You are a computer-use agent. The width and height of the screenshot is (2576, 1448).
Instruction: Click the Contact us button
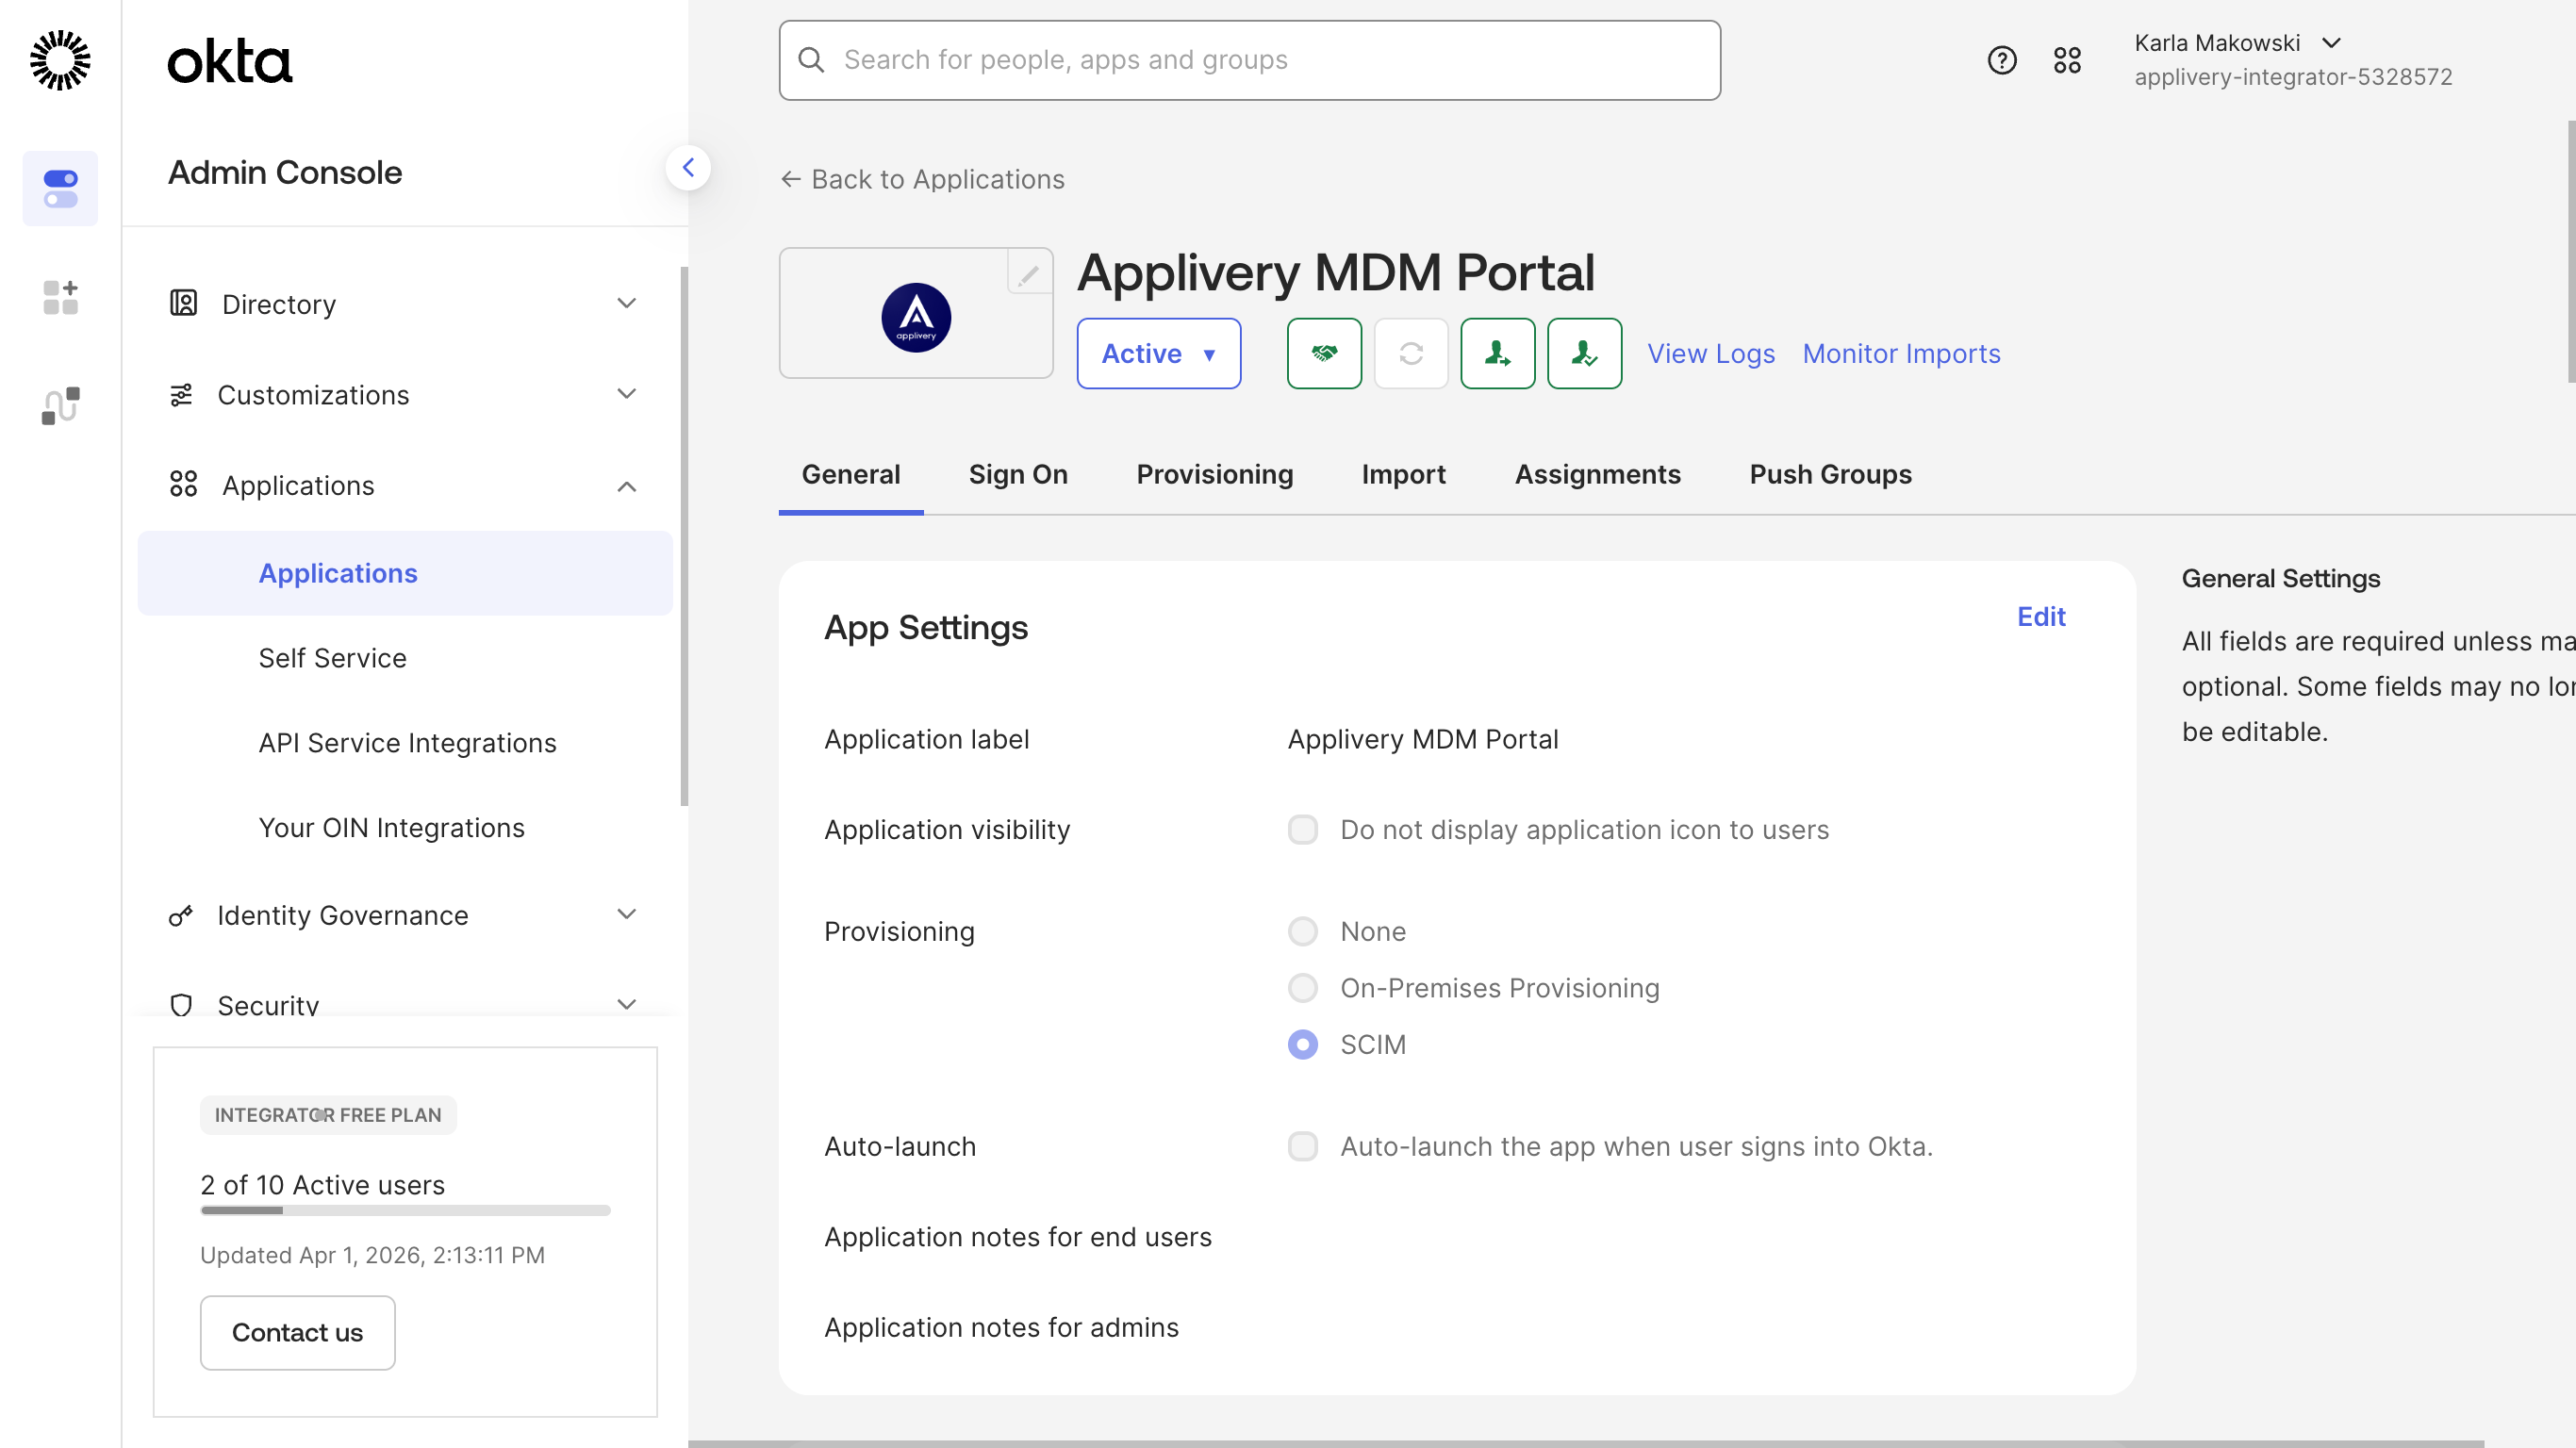click(x=297, y=1332)
